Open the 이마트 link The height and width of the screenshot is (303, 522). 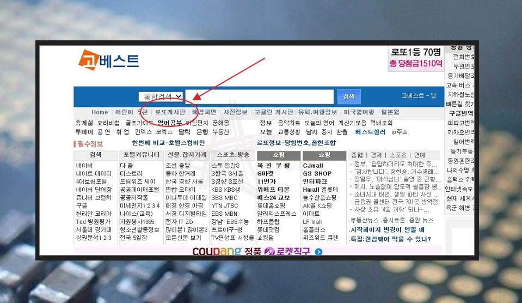click(x=311, y=214)
